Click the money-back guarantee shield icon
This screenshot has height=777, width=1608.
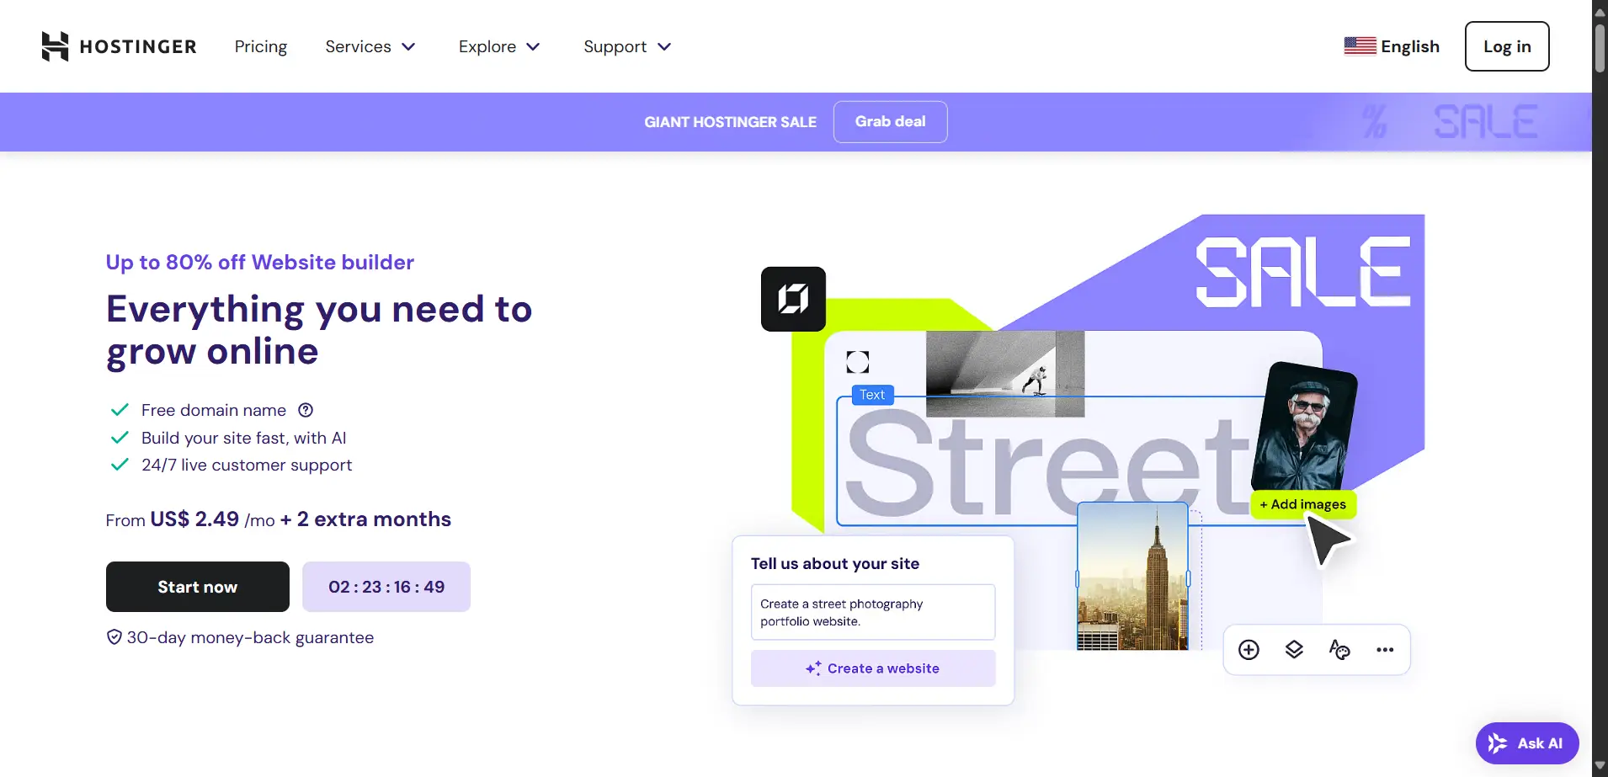(114, 637)
